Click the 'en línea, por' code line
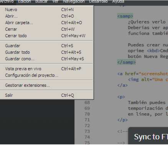Viewport: 168px width, 145px height. [x=148, y=114]
